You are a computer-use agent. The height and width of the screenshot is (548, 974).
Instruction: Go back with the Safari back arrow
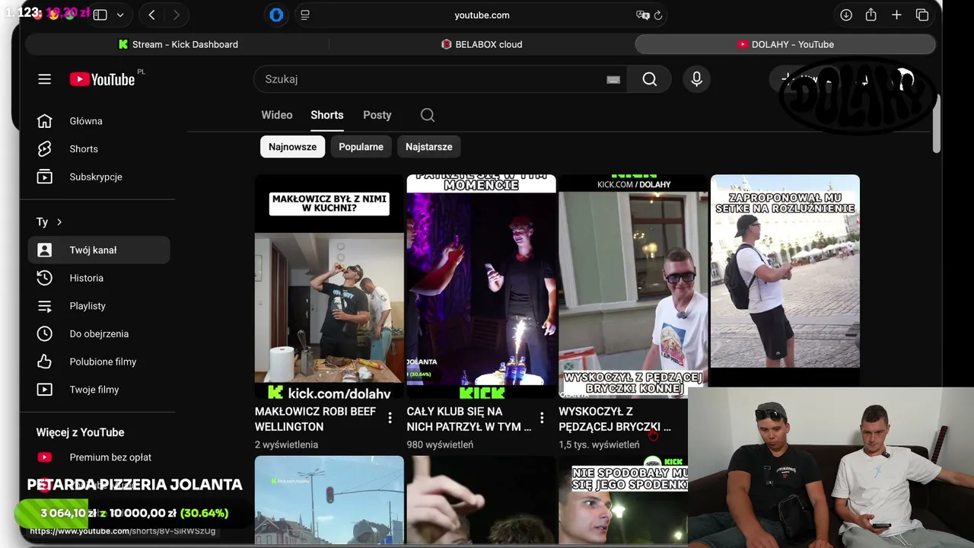pos(152,15)
